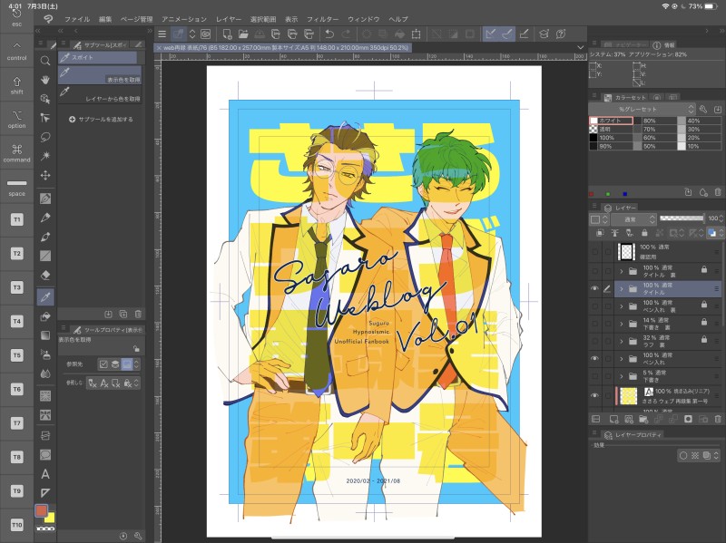726x543 pixels.
Task: Click the New raster layer icon
Action: 613,419
